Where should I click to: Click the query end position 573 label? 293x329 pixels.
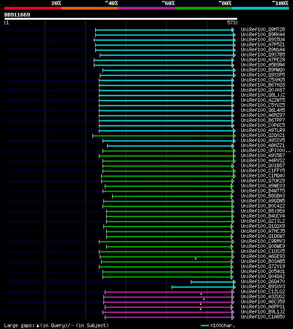[231, 22]
